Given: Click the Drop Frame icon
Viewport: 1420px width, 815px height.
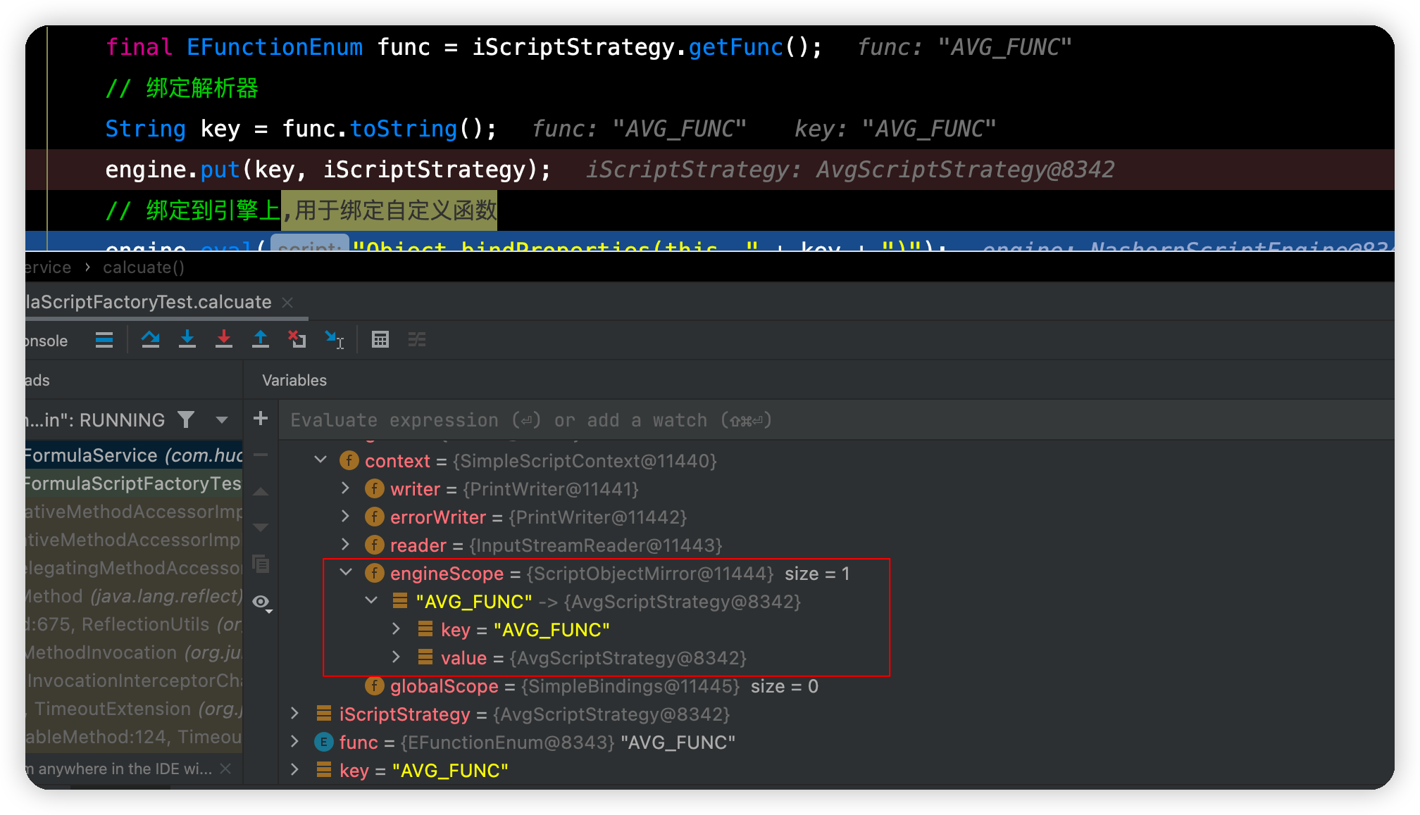Looking at the screenshot, I should 297,340.
